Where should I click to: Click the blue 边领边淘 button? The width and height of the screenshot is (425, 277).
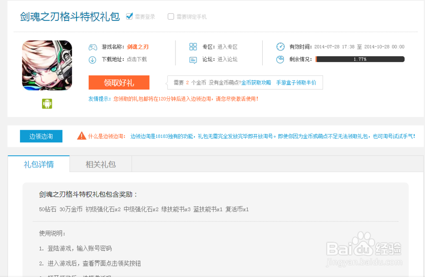point(41,136)
